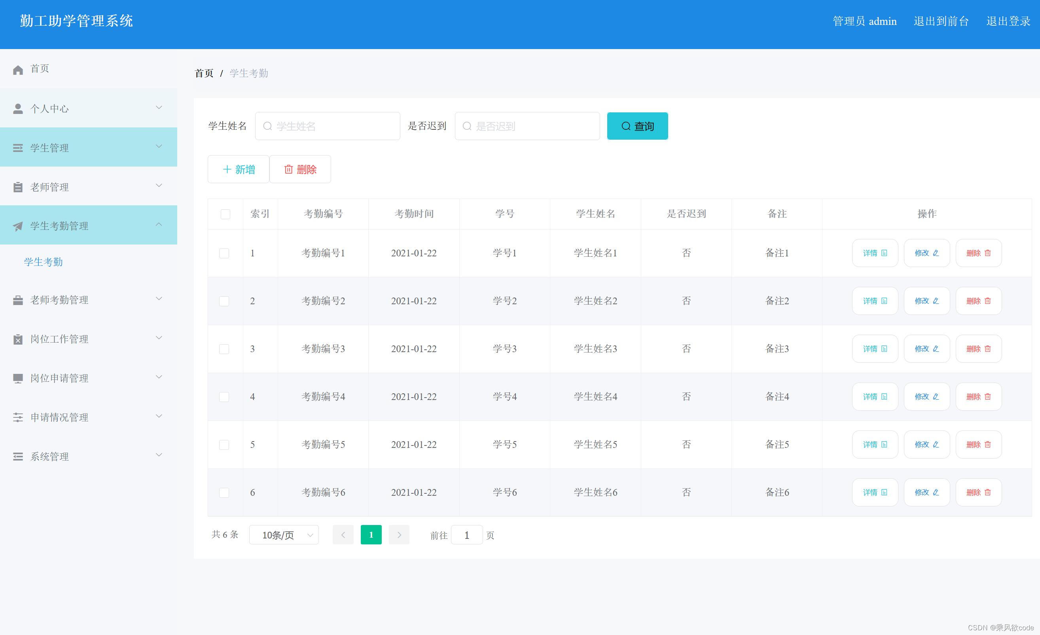Collapse the 学生考勤管理 menu
The height and width of the screenshot is (635, 1040).
coord(159,224)
